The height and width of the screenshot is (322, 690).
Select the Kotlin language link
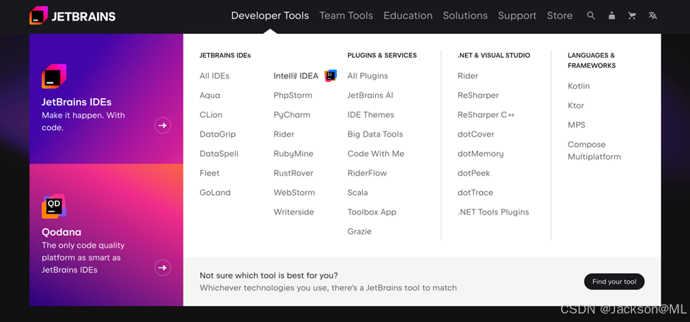point(578,86)
